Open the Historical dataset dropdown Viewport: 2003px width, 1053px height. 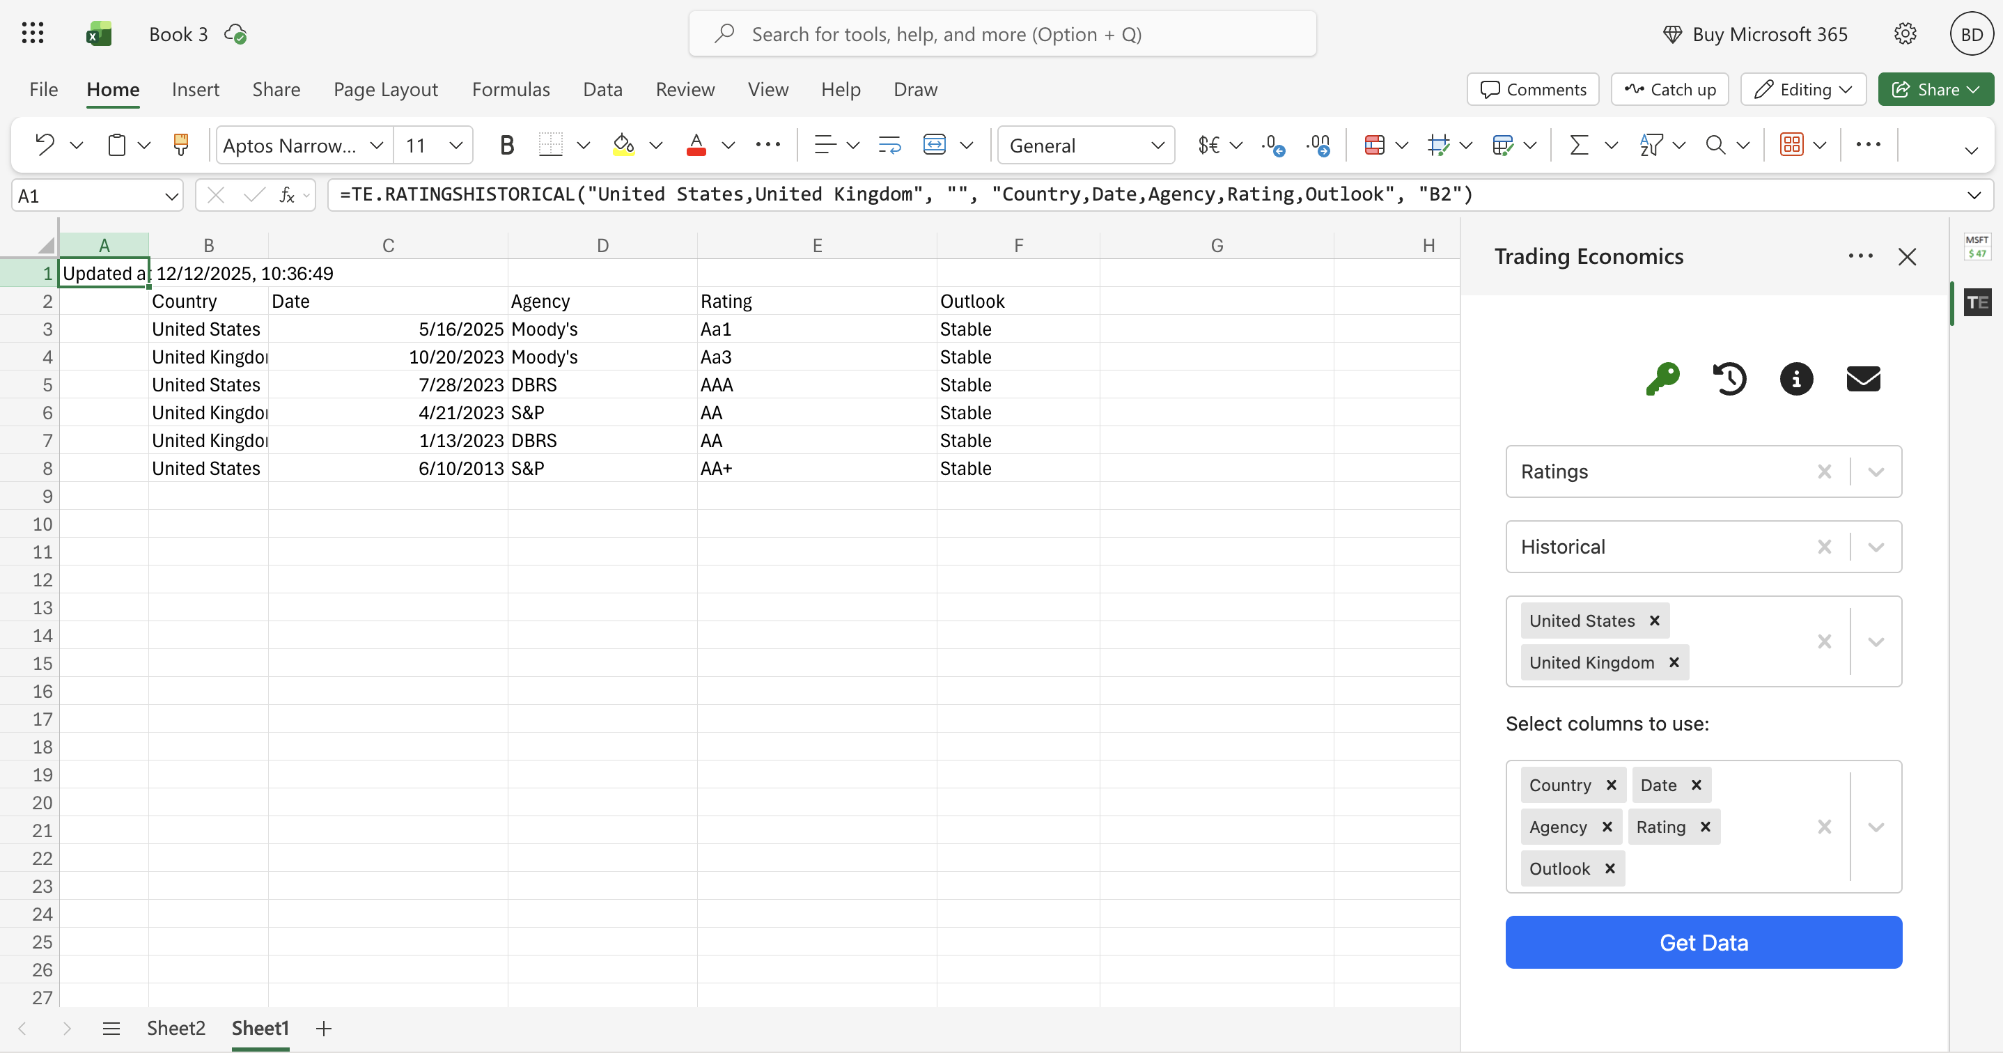point(1876,547)
